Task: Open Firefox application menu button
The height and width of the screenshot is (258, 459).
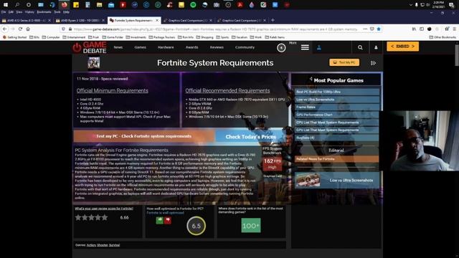Action: (454, 29)
